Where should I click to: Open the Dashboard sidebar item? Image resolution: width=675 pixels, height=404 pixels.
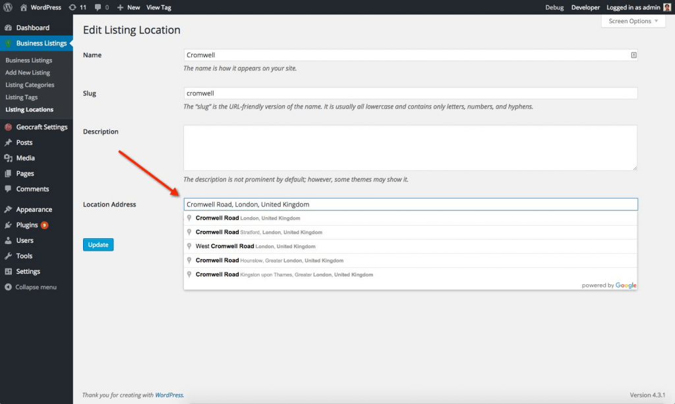pyautogui.click(x=32, y=28)
